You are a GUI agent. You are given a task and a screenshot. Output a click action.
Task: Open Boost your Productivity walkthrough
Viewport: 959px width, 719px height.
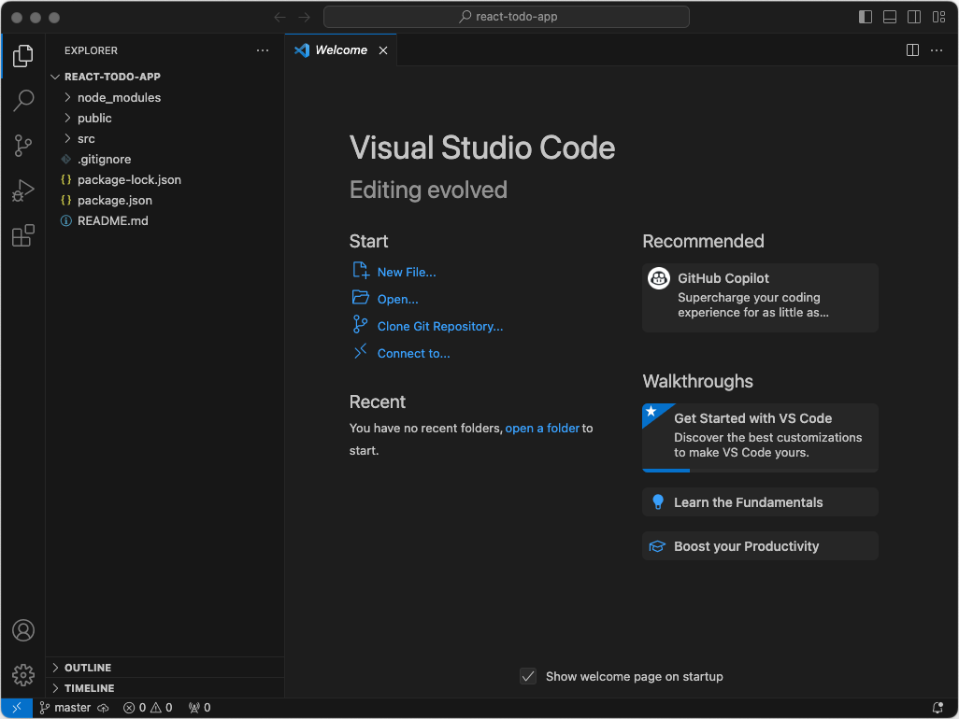pos(760,546)
